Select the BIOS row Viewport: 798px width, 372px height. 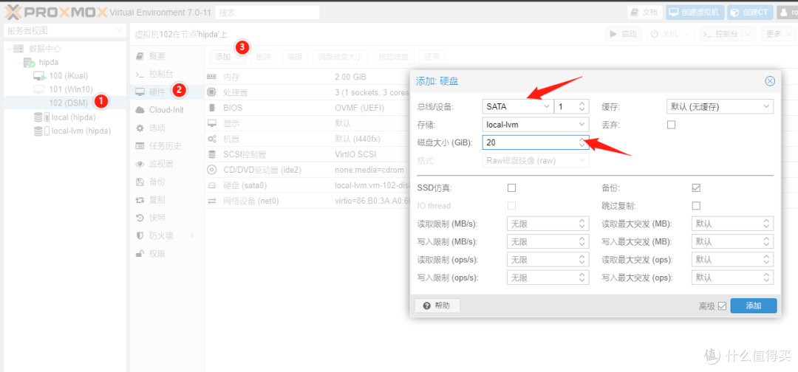point(307,108)
